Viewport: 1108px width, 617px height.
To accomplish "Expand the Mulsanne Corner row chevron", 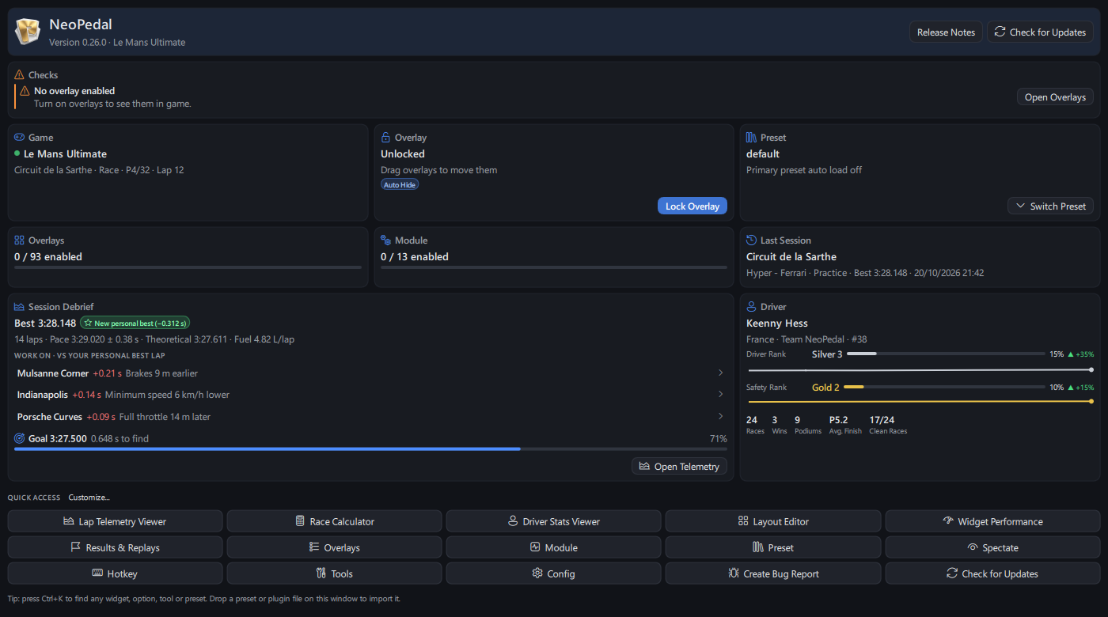I will click(720, 373).
